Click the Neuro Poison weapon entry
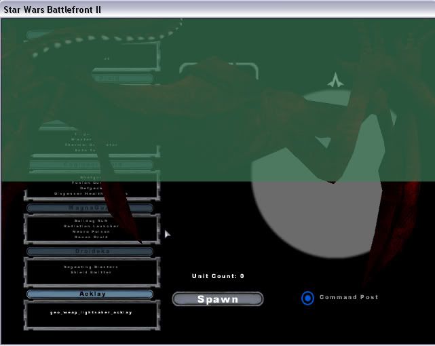 point(91,231)
